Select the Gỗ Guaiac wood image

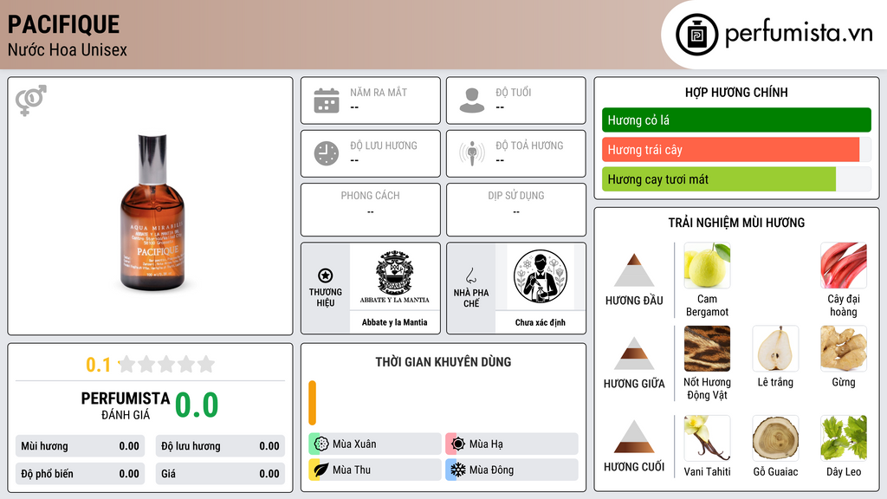(775, 437)
